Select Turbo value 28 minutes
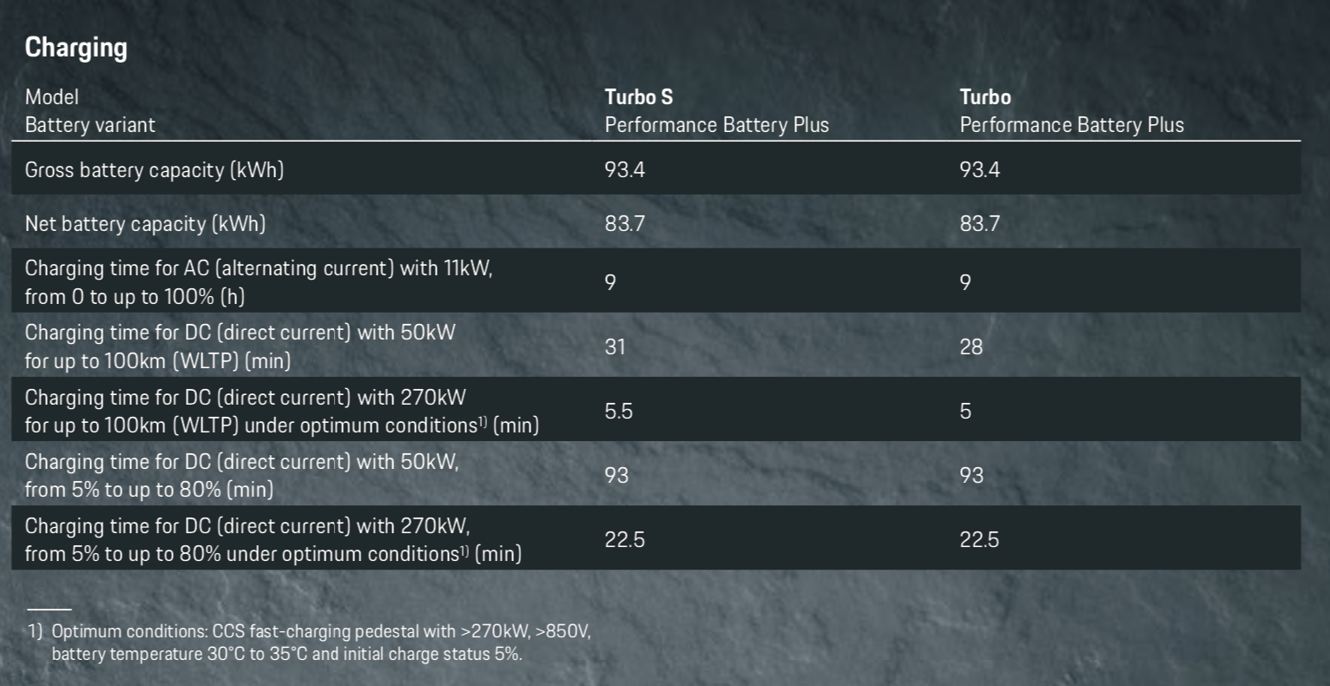The height and width of the screenshot is (686, 1330). [x=971, y=346]
